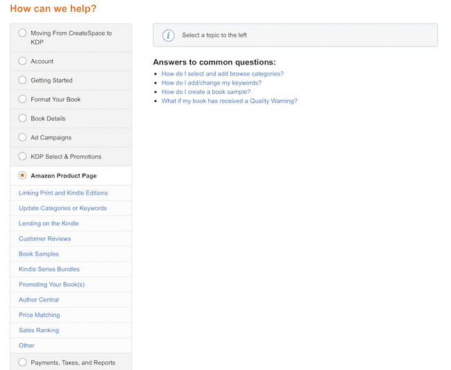Viewport: 451px width, 370px height.
Task: Select the Account radio option
Action: point(22,61)
